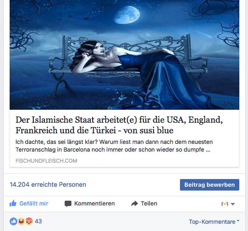Screen dimensions: 248x231
Task: Expand the Top-Kommentare sorting dropdown
Action: (x=214, y=221)
